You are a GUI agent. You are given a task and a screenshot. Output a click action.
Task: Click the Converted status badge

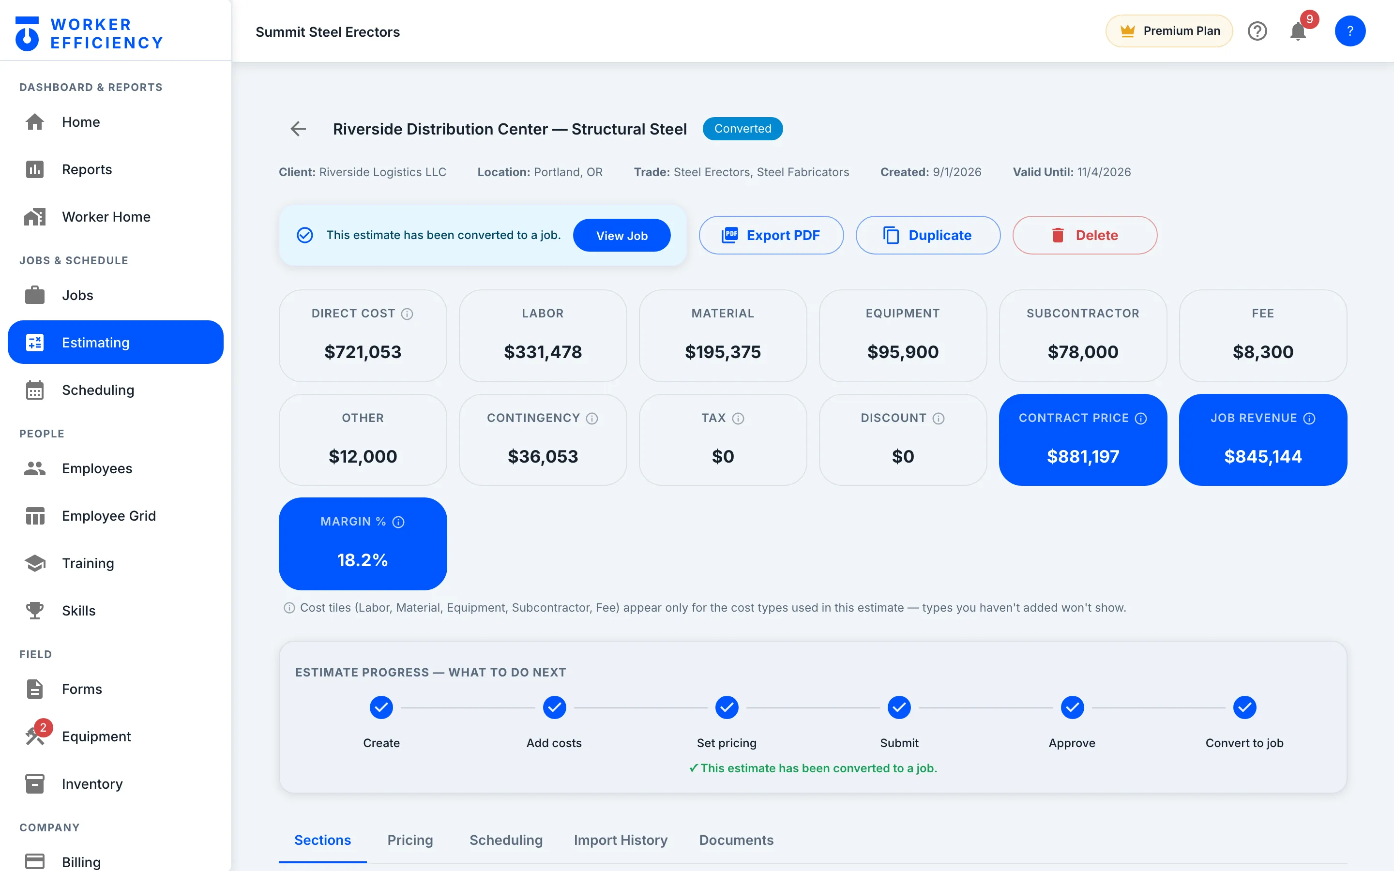(742, 128)
